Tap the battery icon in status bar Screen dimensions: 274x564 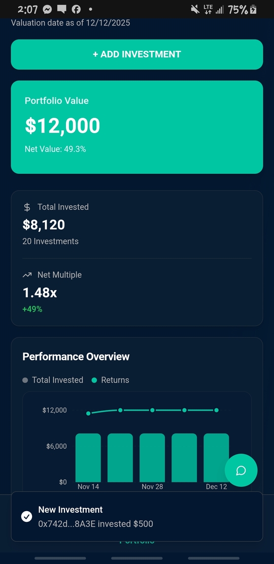(x=254, y=10)
